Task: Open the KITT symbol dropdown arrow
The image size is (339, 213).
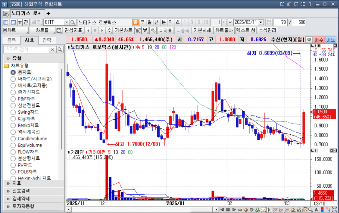Action: pos(66,22)
